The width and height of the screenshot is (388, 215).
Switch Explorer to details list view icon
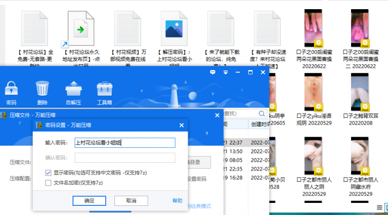379,207
